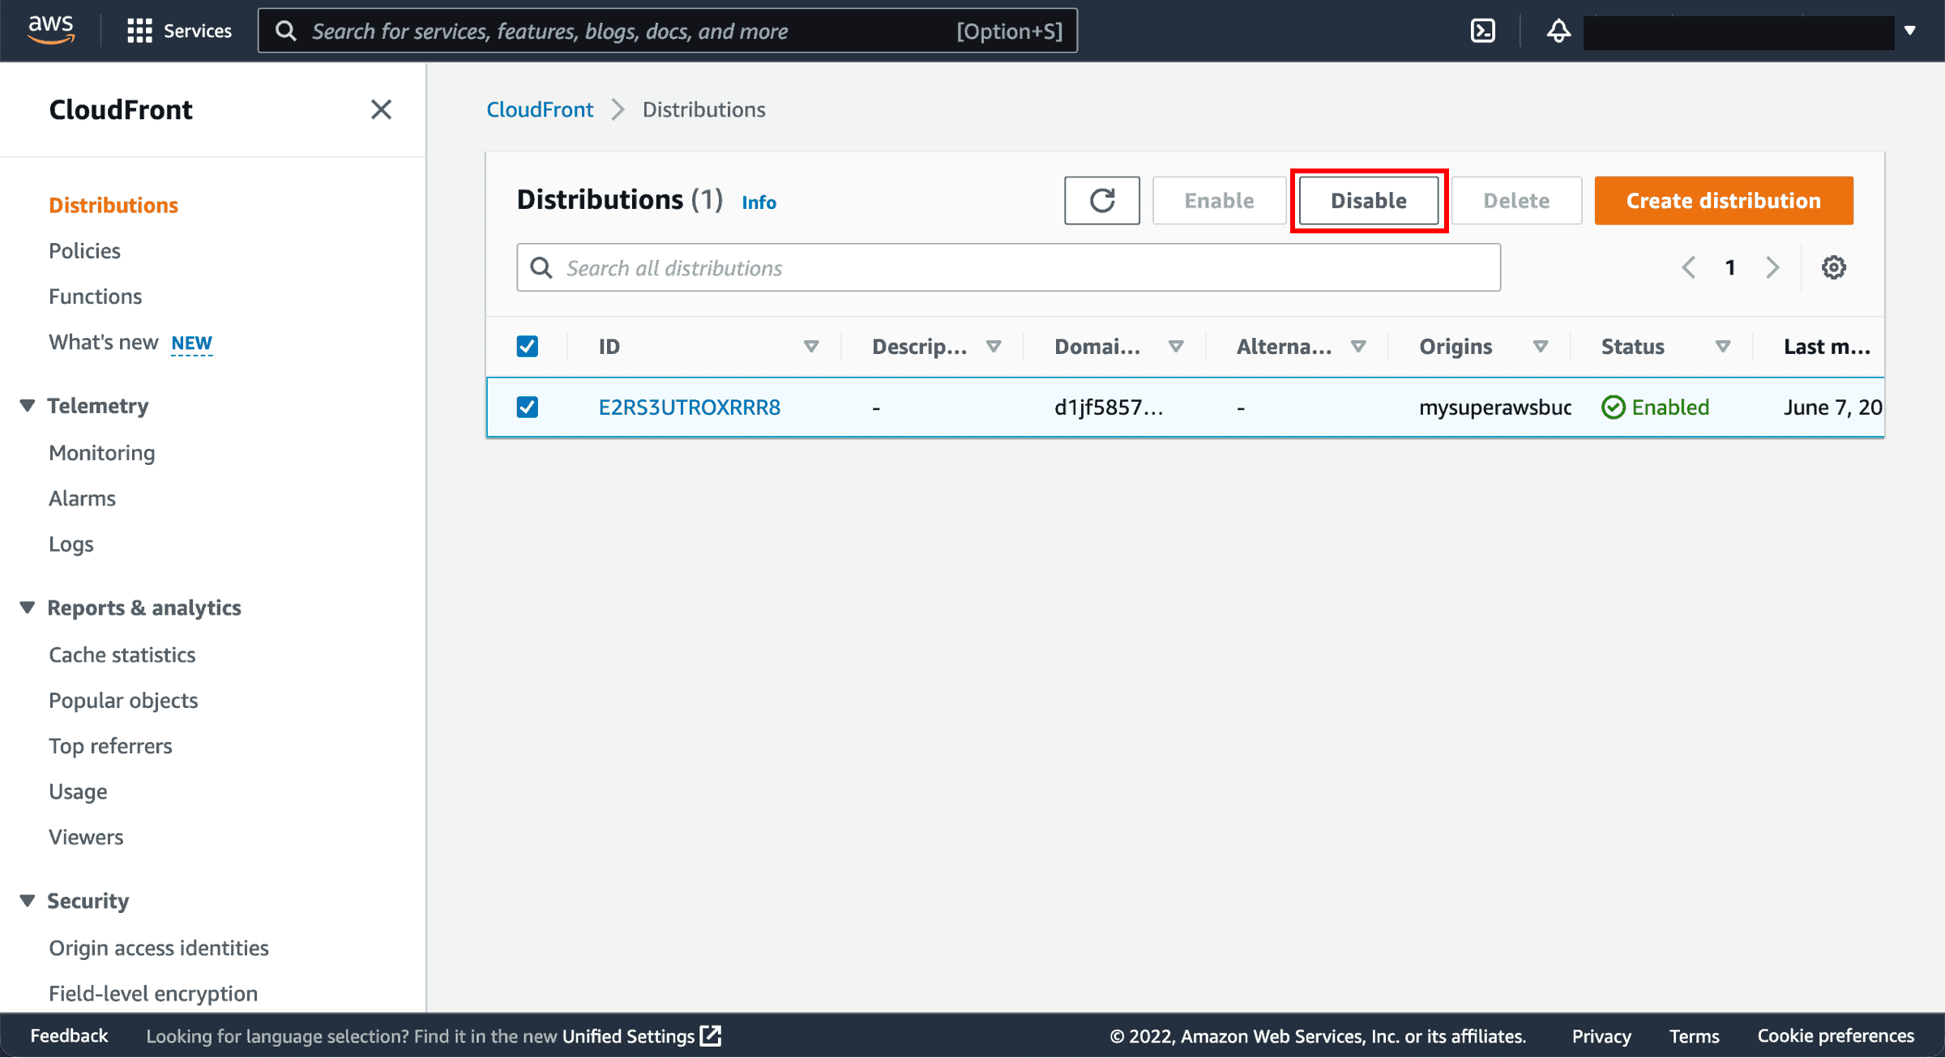Open Logs in sidebar
This screenshot has height=1058, width=1945.
71,544
